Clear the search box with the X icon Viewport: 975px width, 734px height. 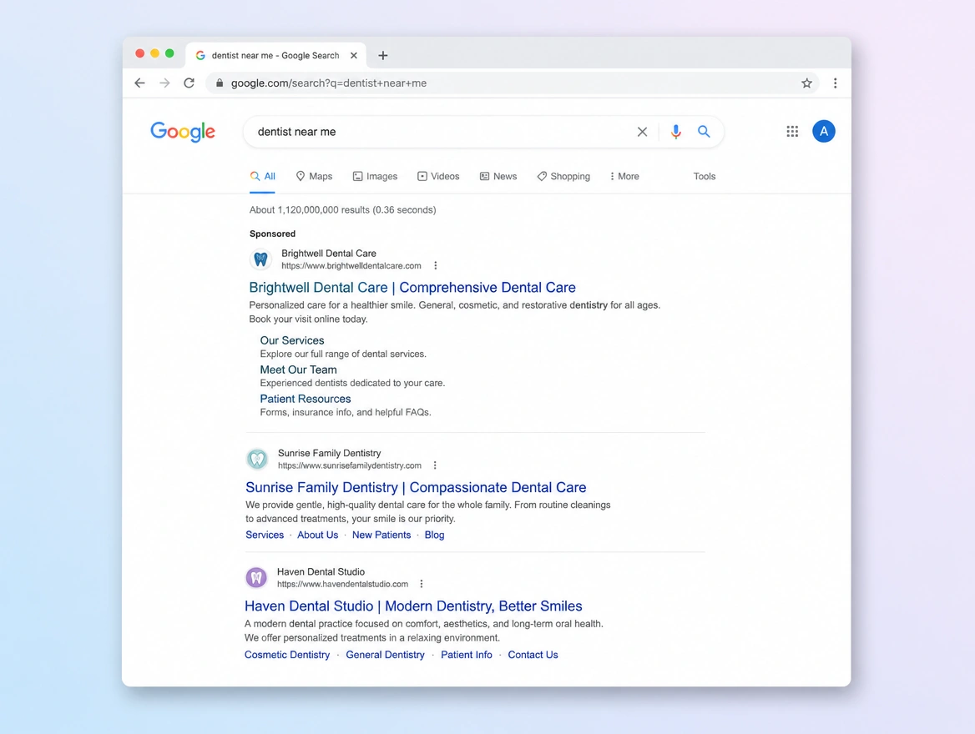coord(642,132)
